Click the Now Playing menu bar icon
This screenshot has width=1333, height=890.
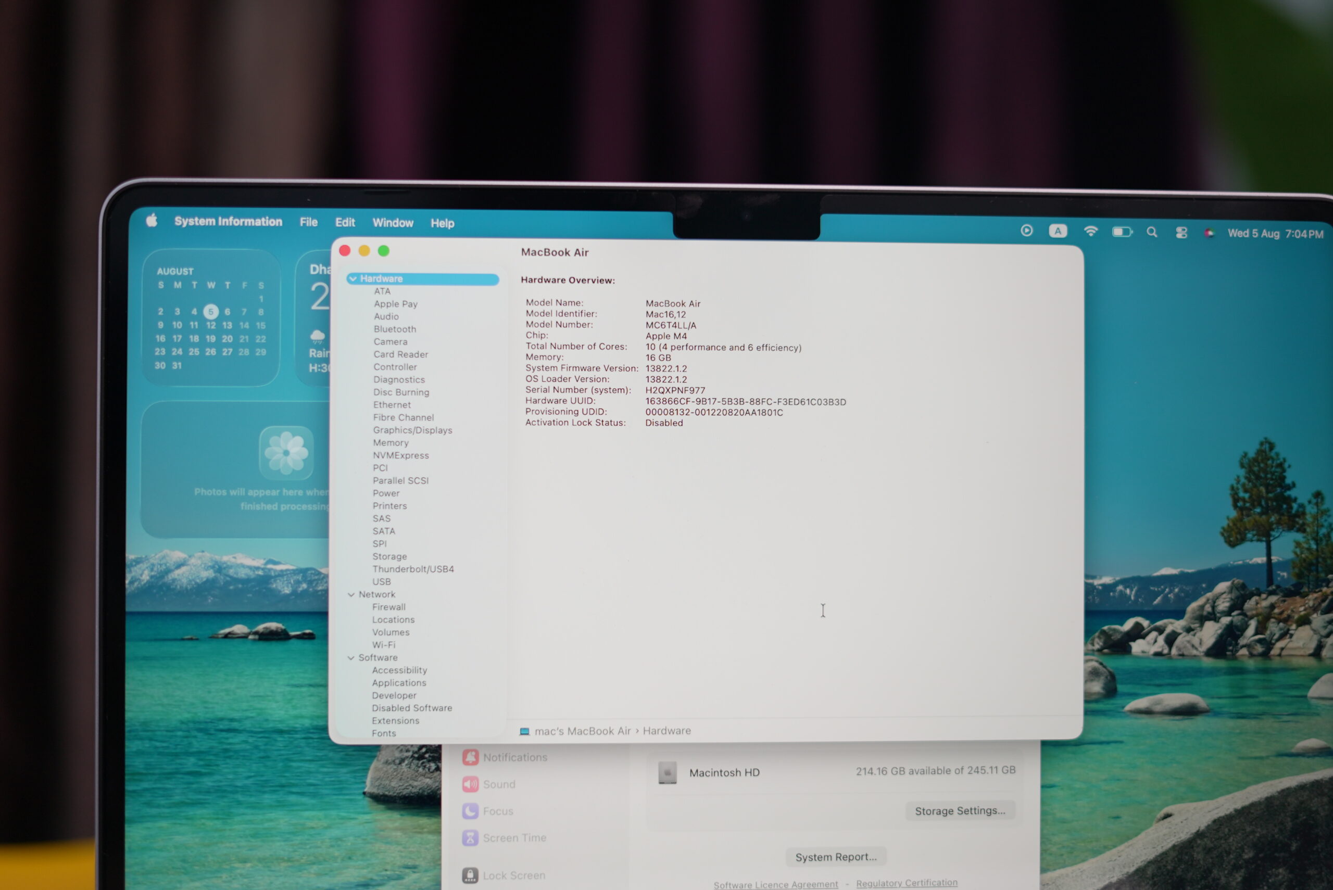pos(1026,231)
